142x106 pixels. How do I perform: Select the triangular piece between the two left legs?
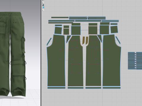click(x=68, y=39)
